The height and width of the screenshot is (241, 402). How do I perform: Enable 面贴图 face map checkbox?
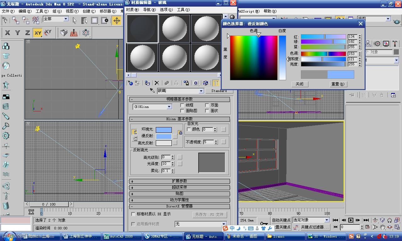pyautogui.click(x=182, y=111)
